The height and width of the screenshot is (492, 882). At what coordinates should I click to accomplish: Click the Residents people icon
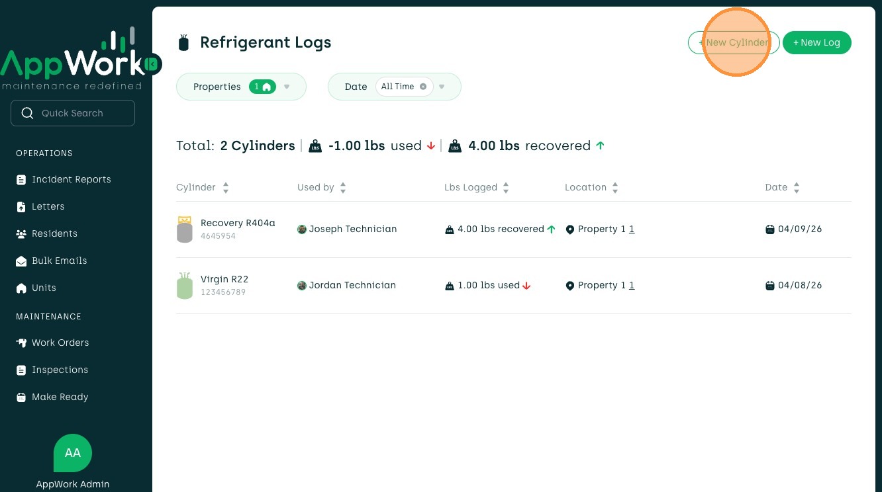21,234
